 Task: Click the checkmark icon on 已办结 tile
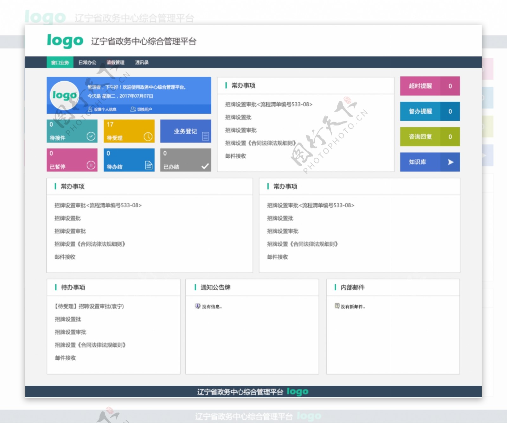coord(205,166)
